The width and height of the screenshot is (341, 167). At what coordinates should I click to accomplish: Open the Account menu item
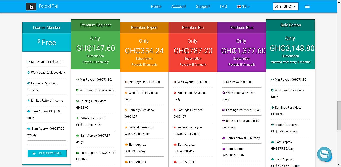[x=178, y=7]
